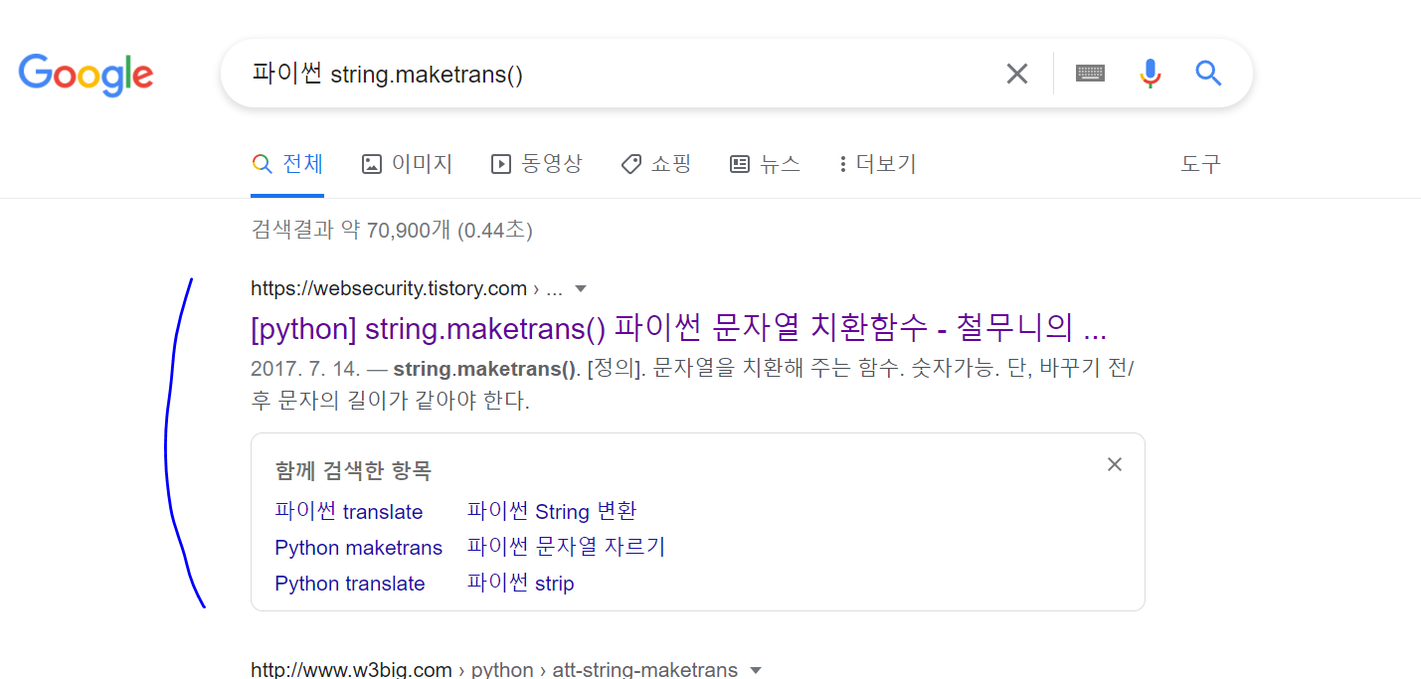Start voice search with the microphone icon
Screen dimensions: 1421x679
(1151, 74)
